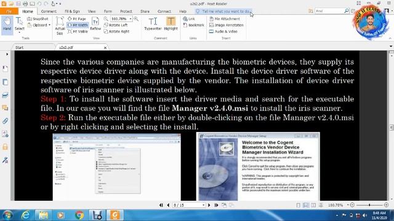The width and height of the screenshot is (394, 221).
Task: Select the Hand tool
Action: click(x=7, y=25)
